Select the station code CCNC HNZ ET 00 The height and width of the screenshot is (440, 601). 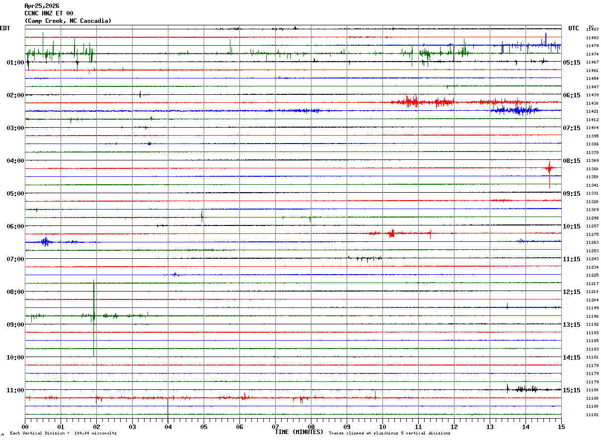coord(49,13)
